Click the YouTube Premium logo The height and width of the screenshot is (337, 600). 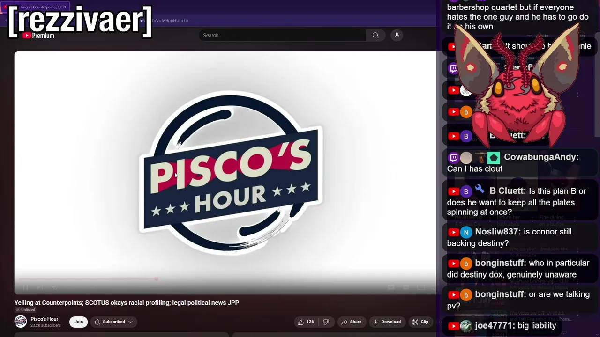point(38,36)
